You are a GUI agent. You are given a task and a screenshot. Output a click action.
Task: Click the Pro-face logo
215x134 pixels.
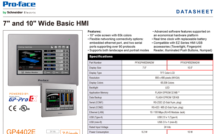click(x=19, y=4)
